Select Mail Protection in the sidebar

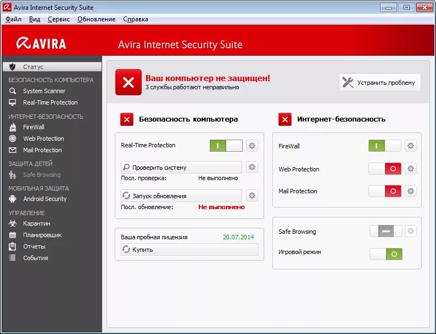(x=42, y=150)
